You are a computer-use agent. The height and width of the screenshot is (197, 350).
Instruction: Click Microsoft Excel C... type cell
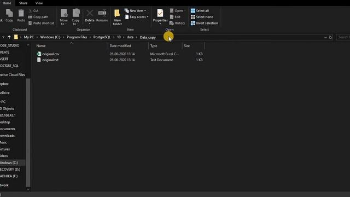coord(164,54)
